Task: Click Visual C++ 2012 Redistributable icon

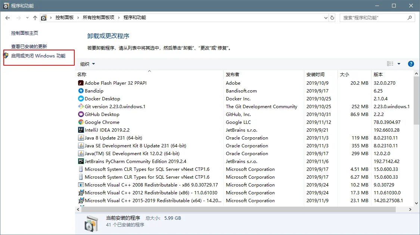Action: [81, 192]
